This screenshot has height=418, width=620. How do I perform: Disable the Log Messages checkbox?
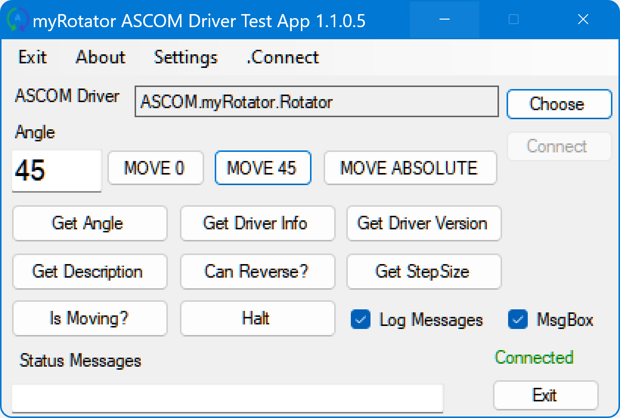click(x=360, y=319)
